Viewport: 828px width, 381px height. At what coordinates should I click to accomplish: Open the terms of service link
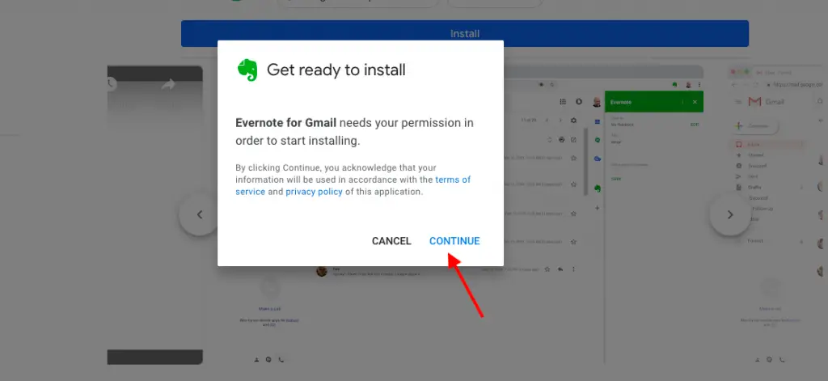[x=353, y=186]
